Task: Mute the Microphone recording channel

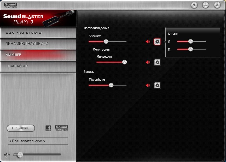Action: [x=148, y=85]
